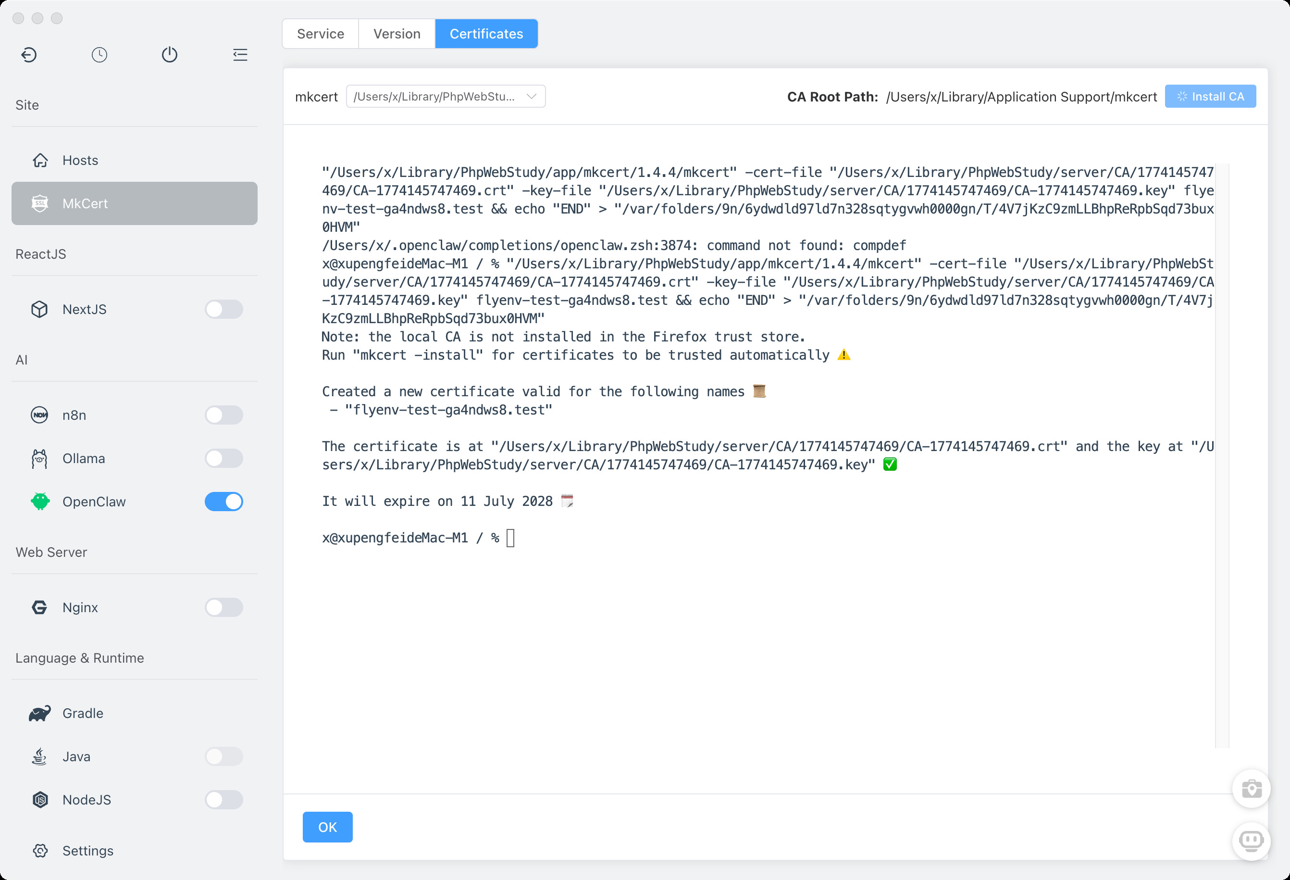Expand the mkcert path dropdown
Image resolution: width=1290 pixels, height=880 pixels.
(x=445, y=97)
